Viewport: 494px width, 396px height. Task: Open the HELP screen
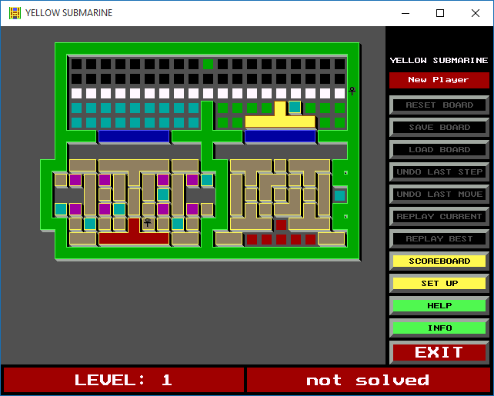pyautogui.click(x=439, y=306)
